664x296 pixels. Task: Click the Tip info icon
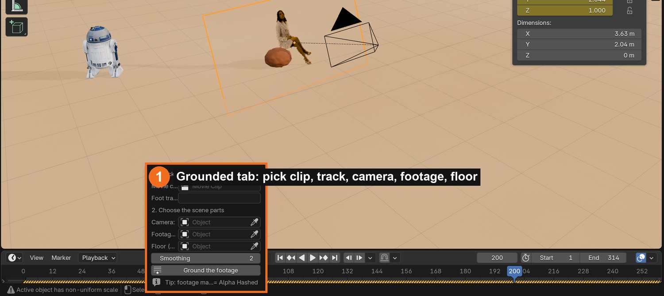click(x=156, y=282)
